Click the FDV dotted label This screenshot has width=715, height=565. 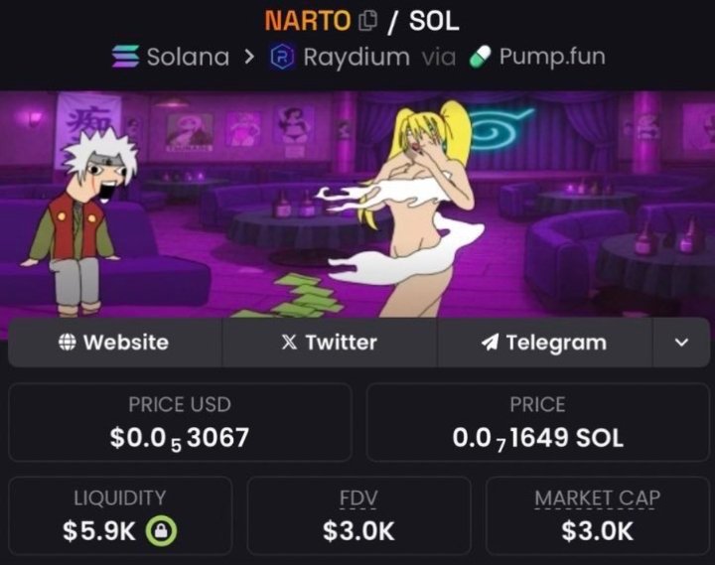[358, 497]
